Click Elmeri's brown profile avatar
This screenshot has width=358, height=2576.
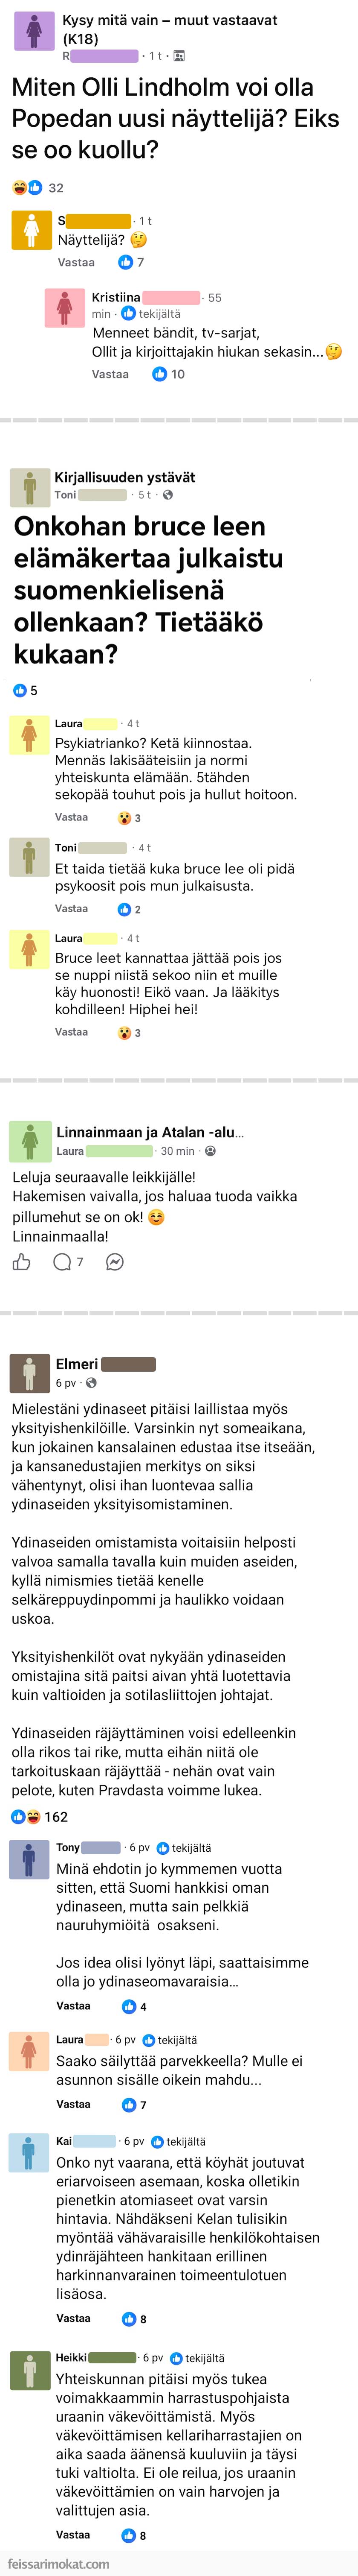click(29, 1373)
